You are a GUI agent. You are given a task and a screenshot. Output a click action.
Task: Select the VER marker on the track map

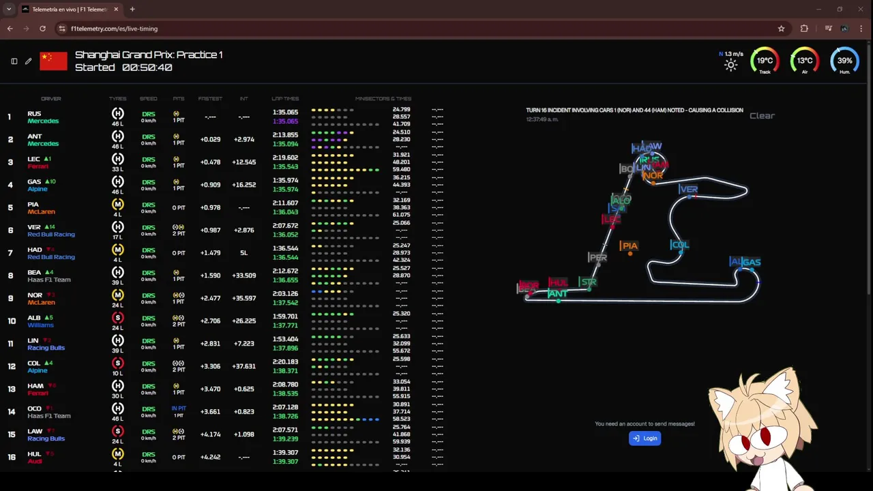point(688,190)
